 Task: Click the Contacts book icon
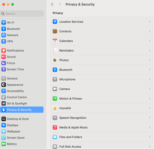click(x=55, y=31)
